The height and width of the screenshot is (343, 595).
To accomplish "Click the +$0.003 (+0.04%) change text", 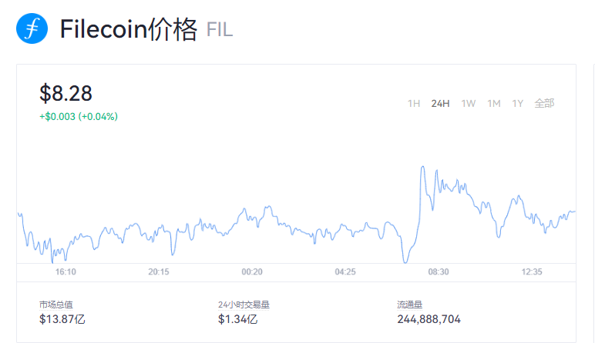I will (79, 116).
